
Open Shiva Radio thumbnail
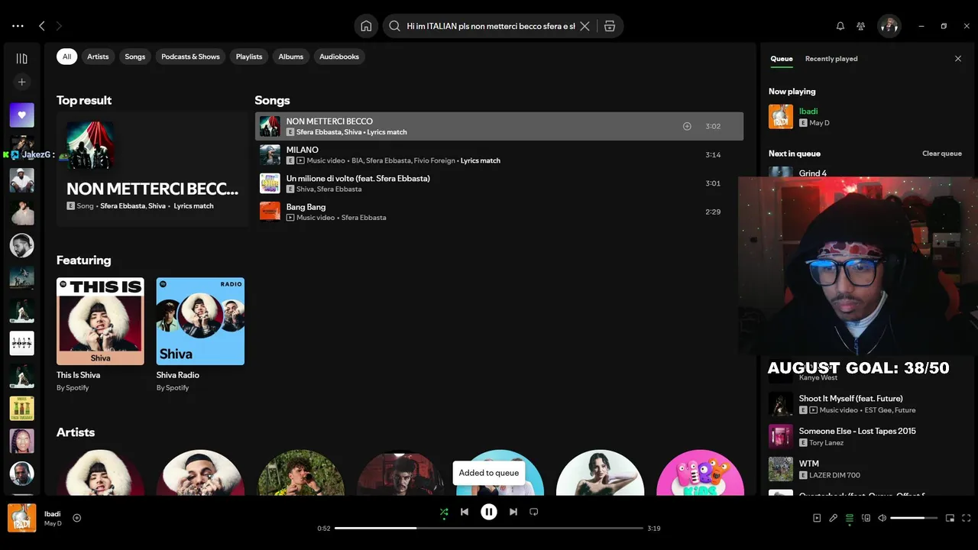coord(200,321)
